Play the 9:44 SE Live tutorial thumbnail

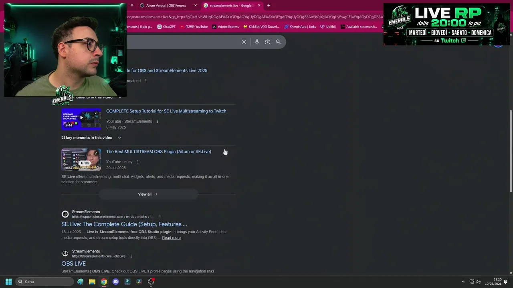[81, 119]
